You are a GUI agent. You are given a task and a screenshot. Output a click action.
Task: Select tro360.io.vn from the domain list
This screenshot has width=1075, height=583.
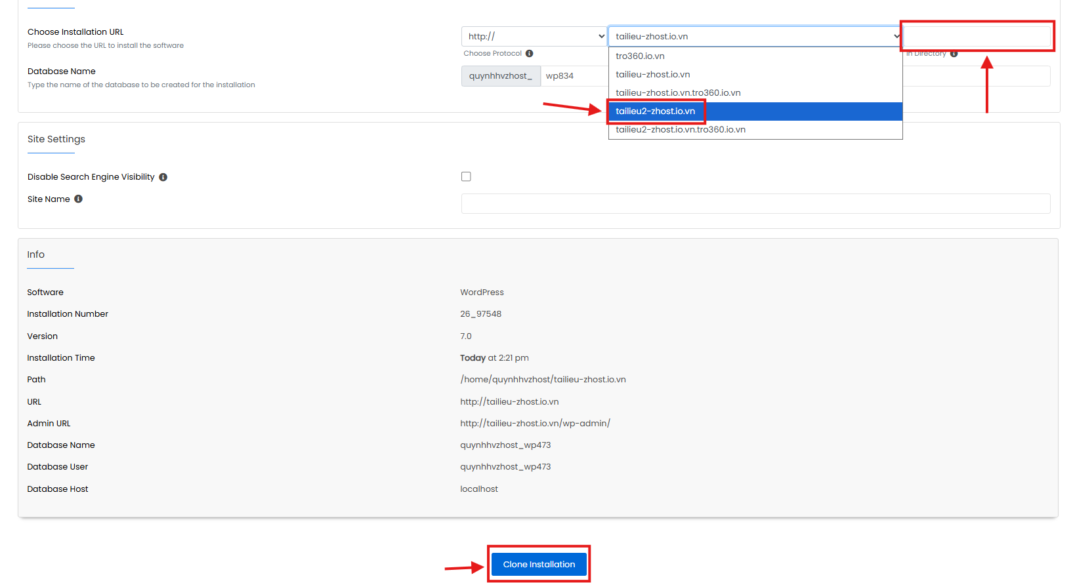coord(755,56)
